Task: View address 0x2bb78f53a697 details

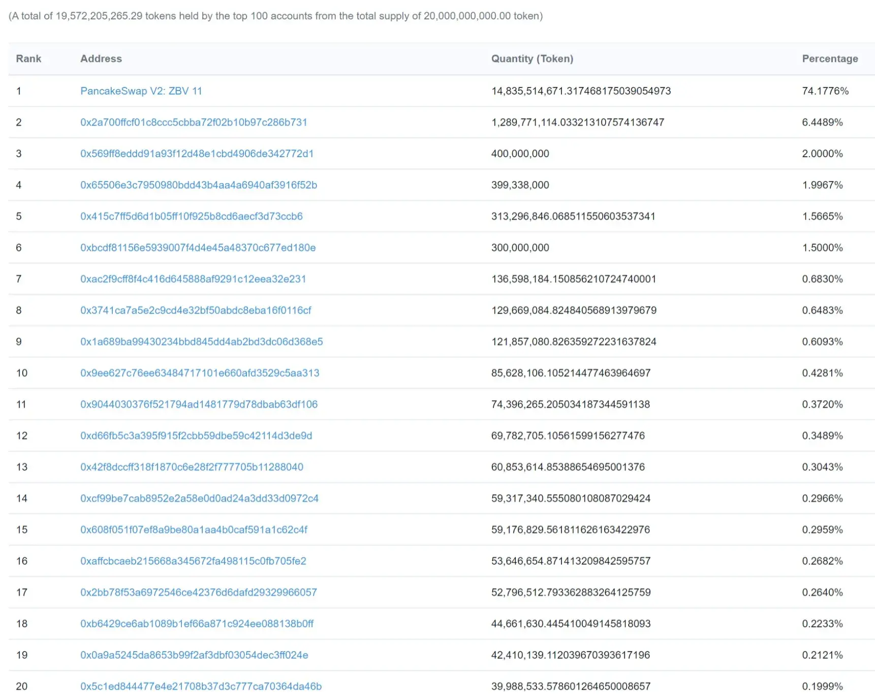Action: click(199, 592)
